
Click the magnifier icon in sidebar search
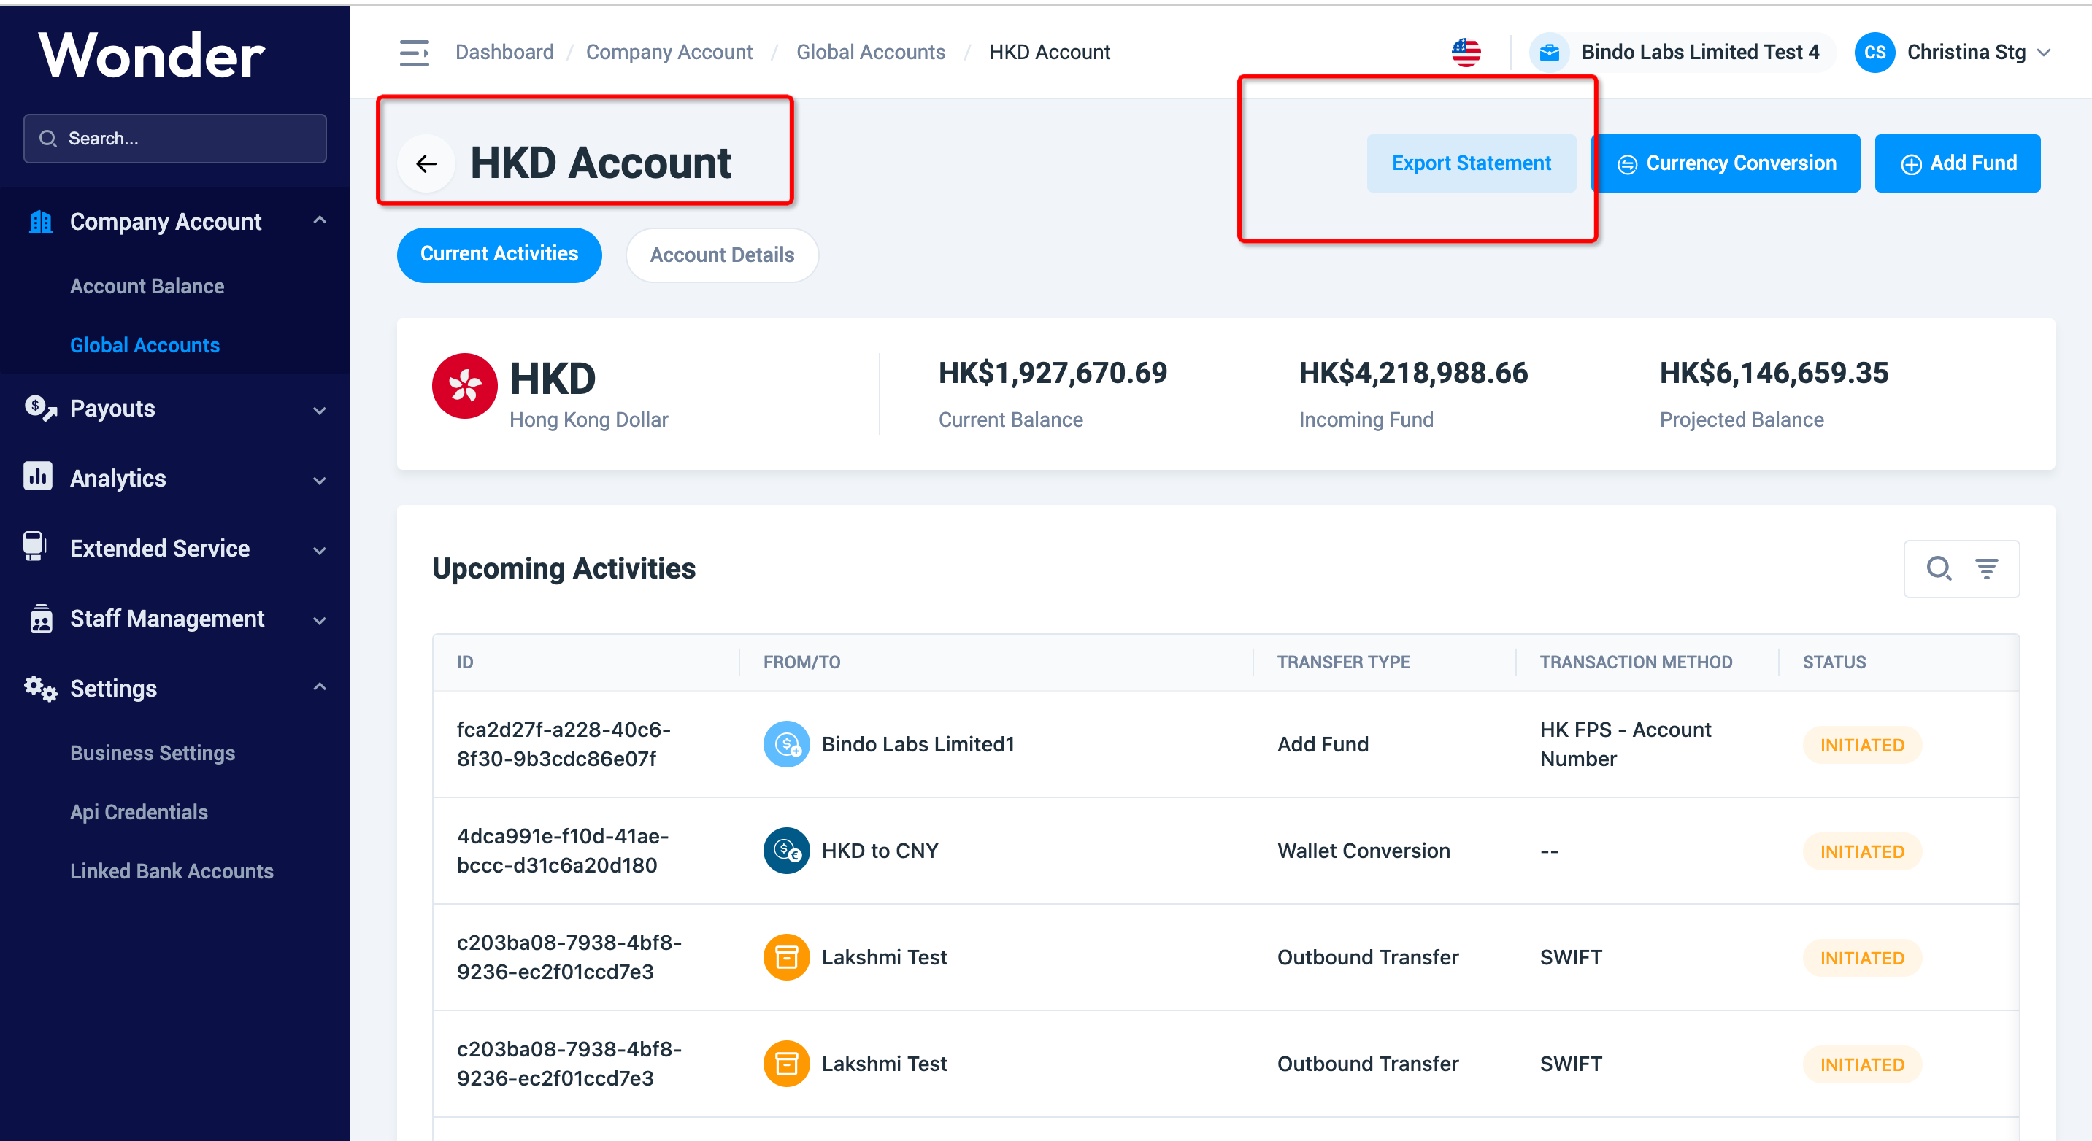[48, 139]
